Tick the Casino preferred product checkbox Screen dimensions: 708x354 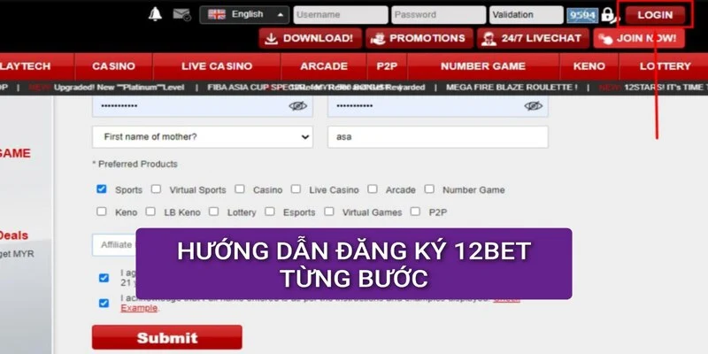[240, 189]
